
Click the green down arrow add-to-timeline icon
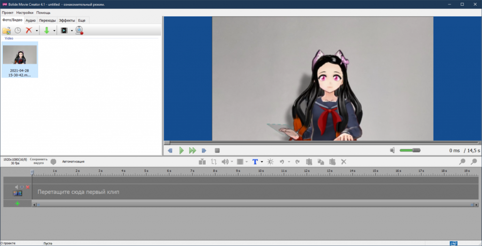47,31
